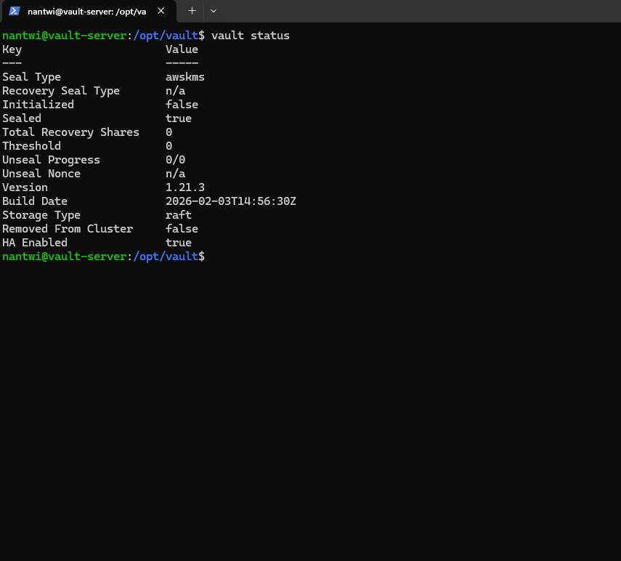Click the Seal Type row
The image size is (621, 561).
[x=31, y=76]
